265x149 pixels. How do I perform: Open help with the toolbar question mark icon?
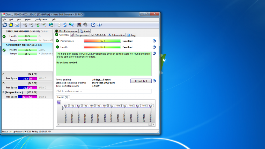click(93, 25)
